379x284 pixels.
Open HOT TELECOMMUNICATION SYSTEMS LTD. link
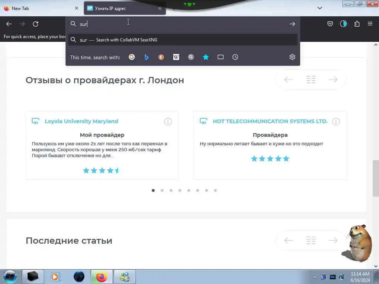(x=270, y=121)
